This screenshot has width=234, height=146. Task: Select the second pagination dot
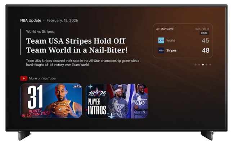coord(199,65)
